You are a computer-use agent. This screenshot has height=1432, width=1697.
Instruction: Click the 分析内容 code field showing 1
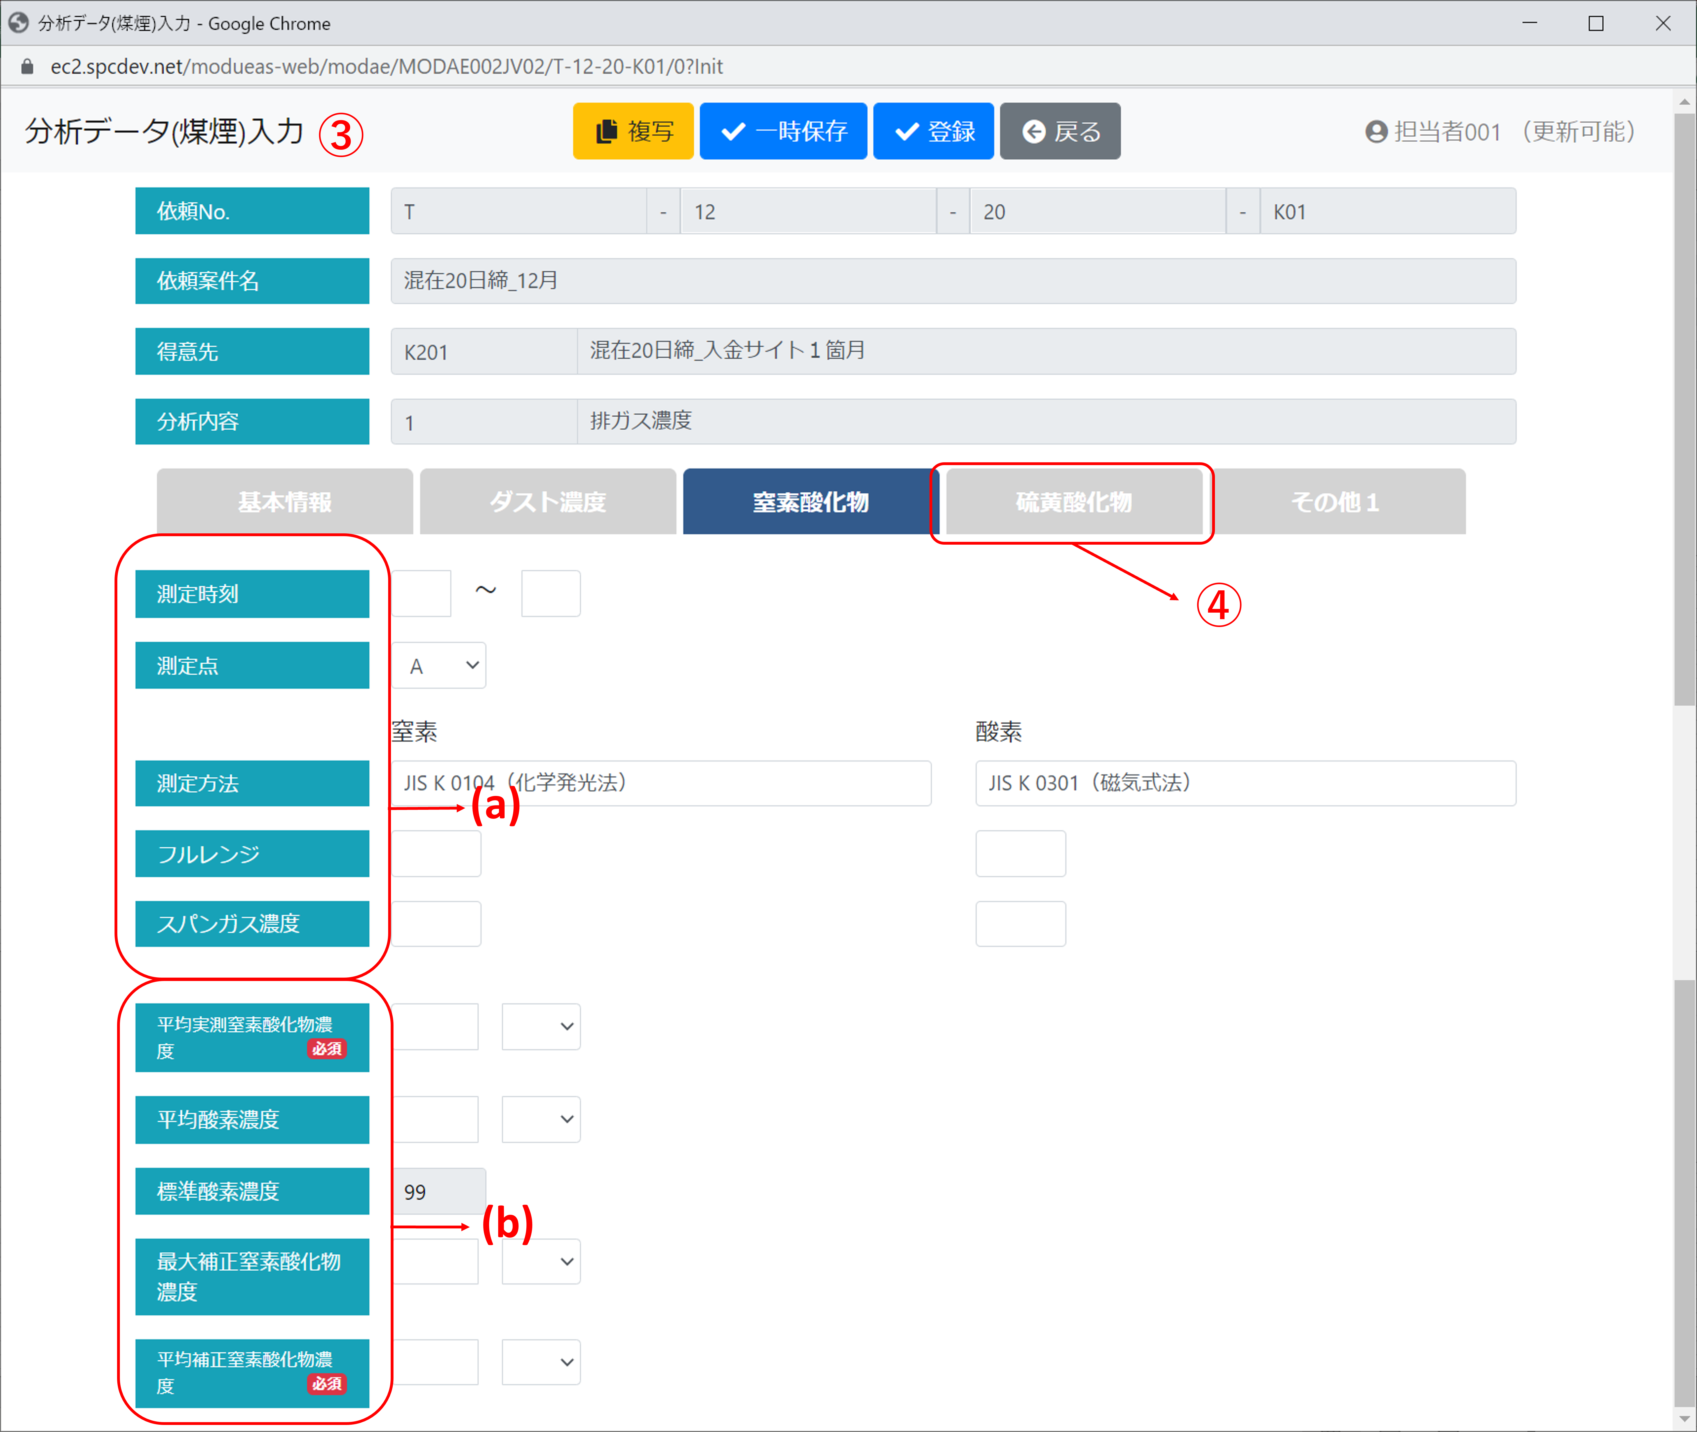pos(484,421)
